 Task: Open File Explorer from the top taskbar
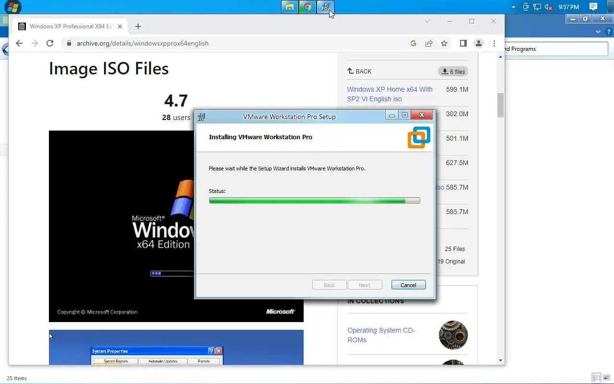(289, 7)
